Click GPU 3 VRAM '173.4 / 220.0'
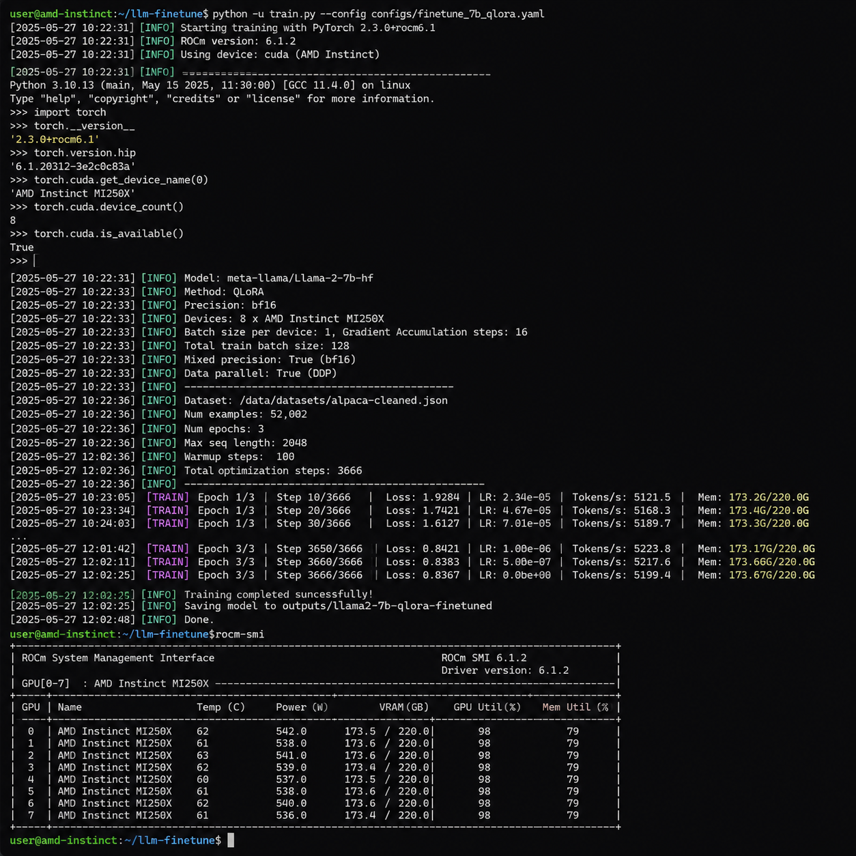 [x=387, y=768]
